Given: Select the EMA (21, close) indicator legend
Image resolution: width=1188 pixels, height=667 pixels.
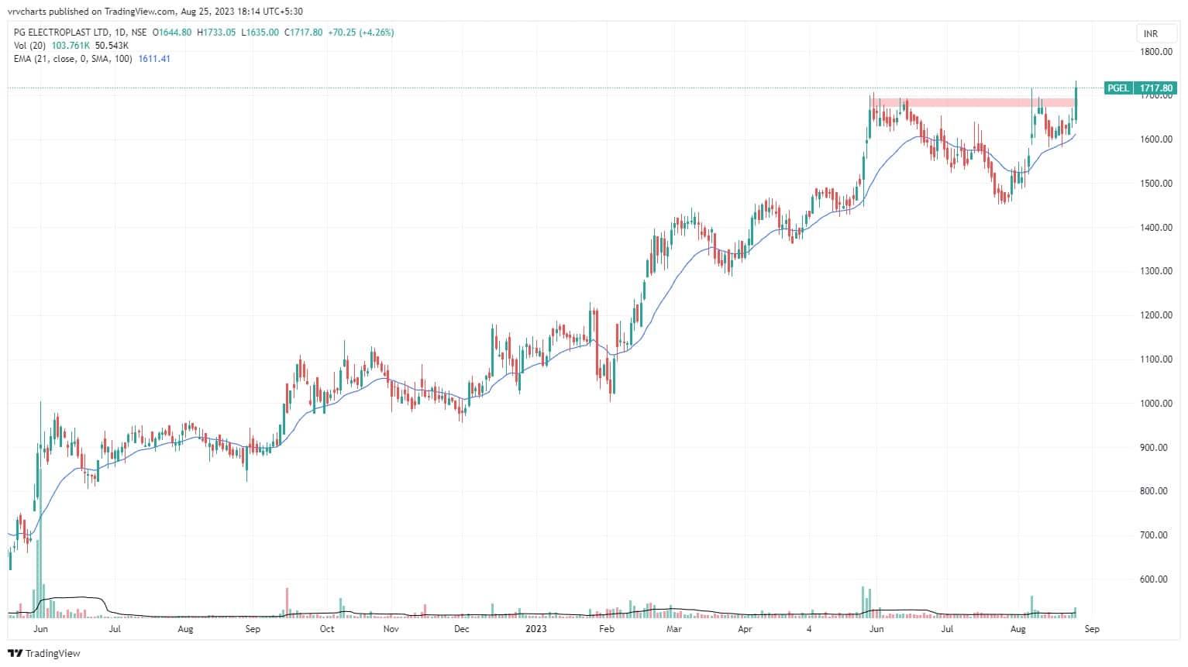Looking at the screenshot, I should 74,59.
